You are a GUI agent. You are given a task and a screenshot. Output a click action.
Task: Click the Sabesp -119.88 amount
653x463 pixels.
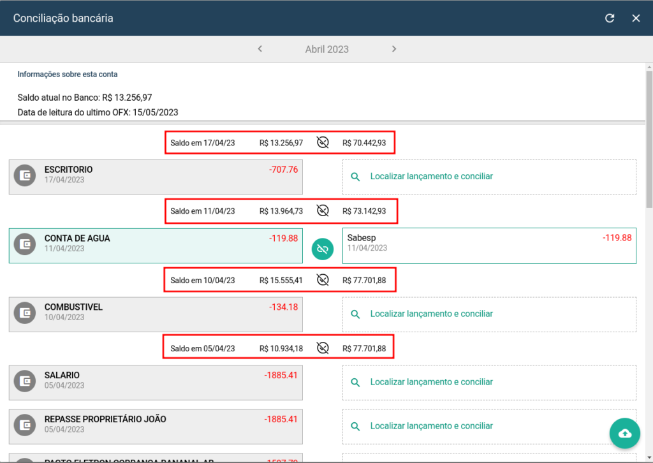(x=617, y=238)
